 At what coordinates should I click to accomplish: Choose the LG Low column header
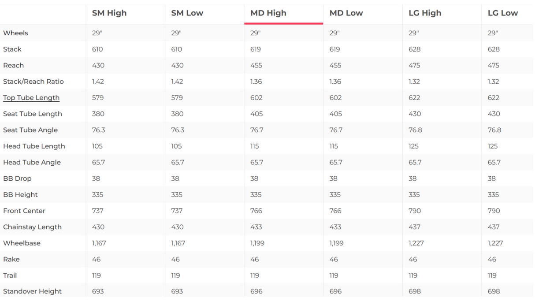point(503,13)
